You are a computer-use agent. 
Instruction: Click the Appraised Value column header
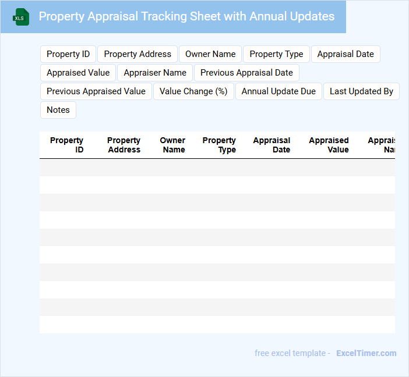(x=329, y=145)
